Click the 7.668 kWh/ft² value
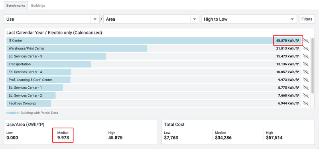The width and height of the screenshot is (319, 149). click(288, 95)
